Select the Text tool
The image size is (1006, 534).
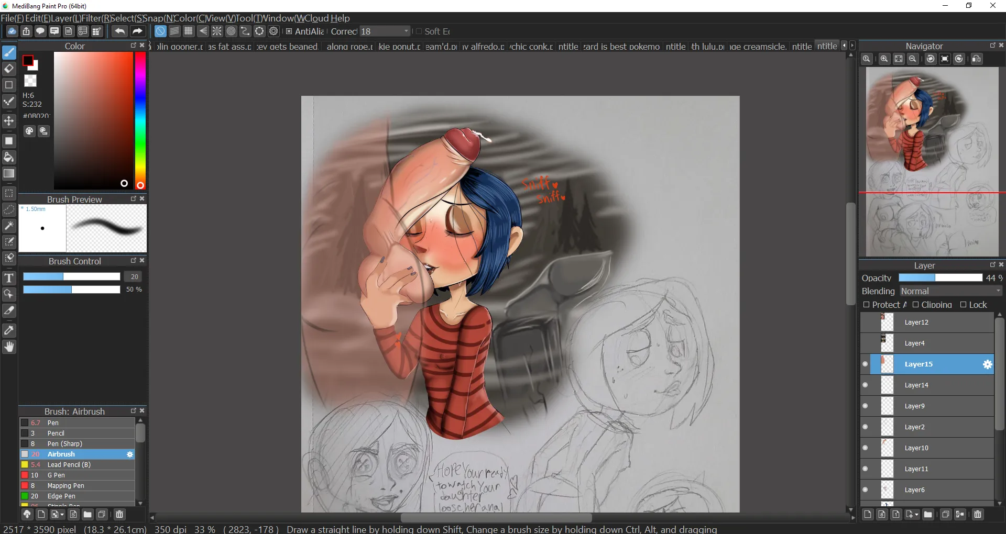(x=8, y=279)
